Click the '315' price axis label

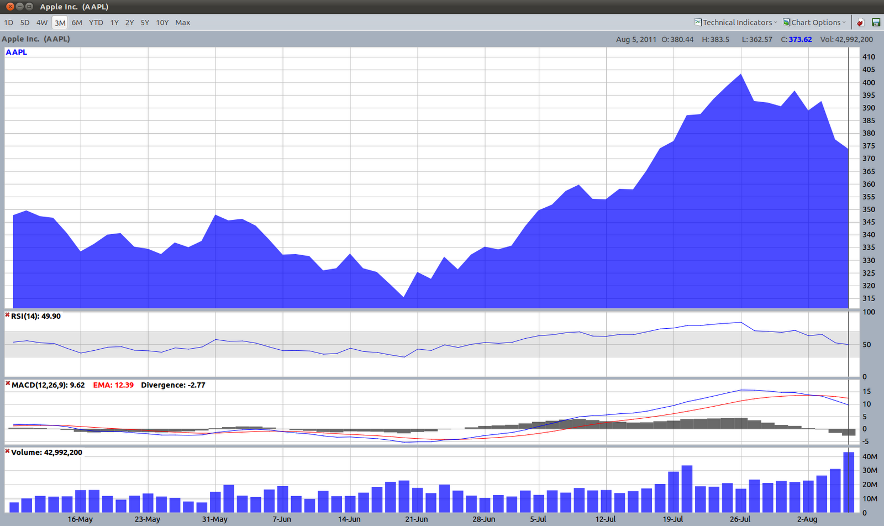(x=869, y=298)
